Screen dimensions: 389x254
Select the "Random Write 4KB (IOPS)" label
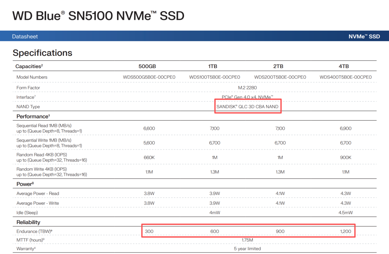[42, 169]
